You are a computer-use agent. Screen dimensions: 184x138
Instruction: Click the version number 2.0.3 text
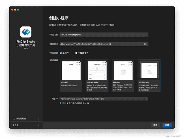(26, 49)
